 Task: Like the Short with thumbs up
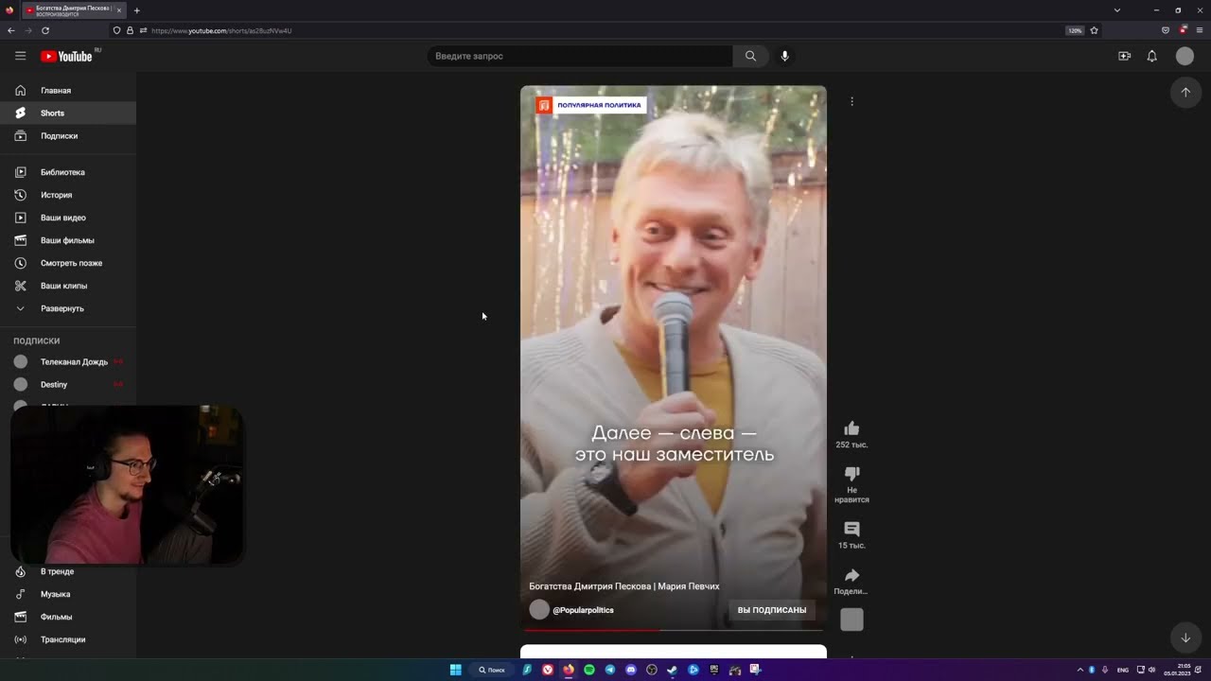coord(851,428)
